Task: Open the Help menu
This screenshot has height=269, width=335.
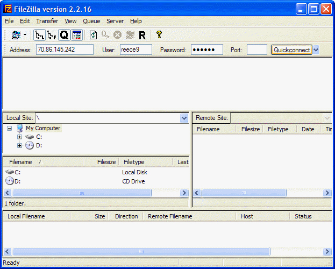Action: pos(136,21)
